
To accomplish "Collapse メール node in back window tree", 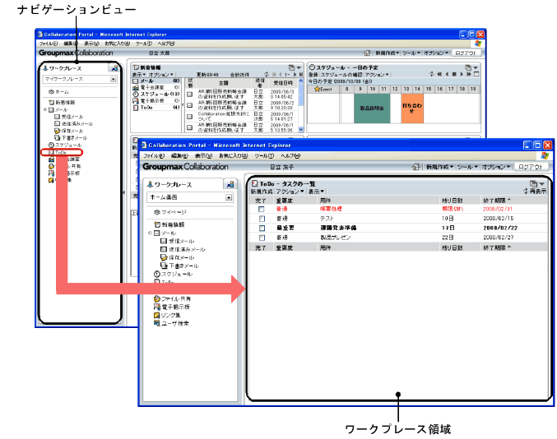I will click(45, 109).
